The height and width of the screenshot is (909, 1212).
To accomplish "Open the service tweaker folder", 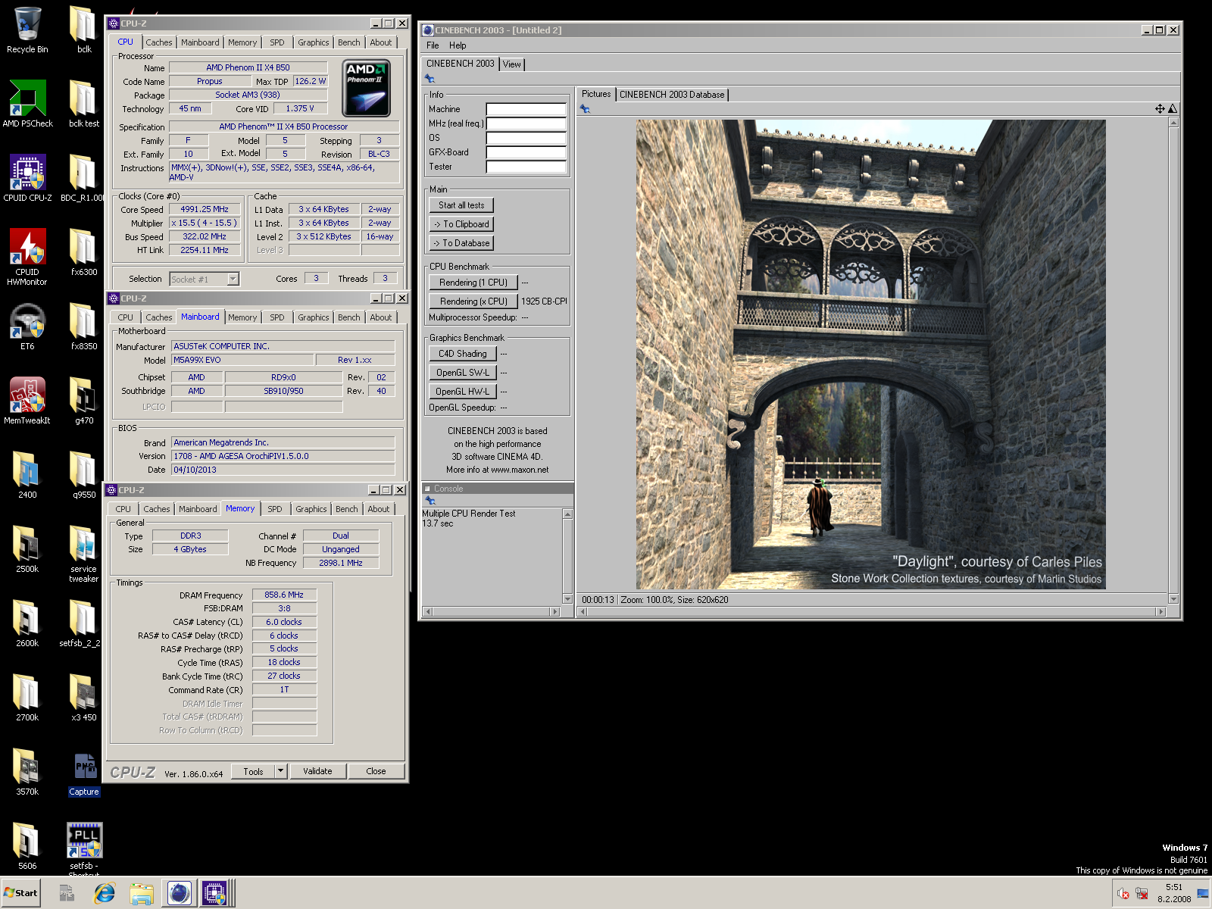I will [x=84, y=554].
